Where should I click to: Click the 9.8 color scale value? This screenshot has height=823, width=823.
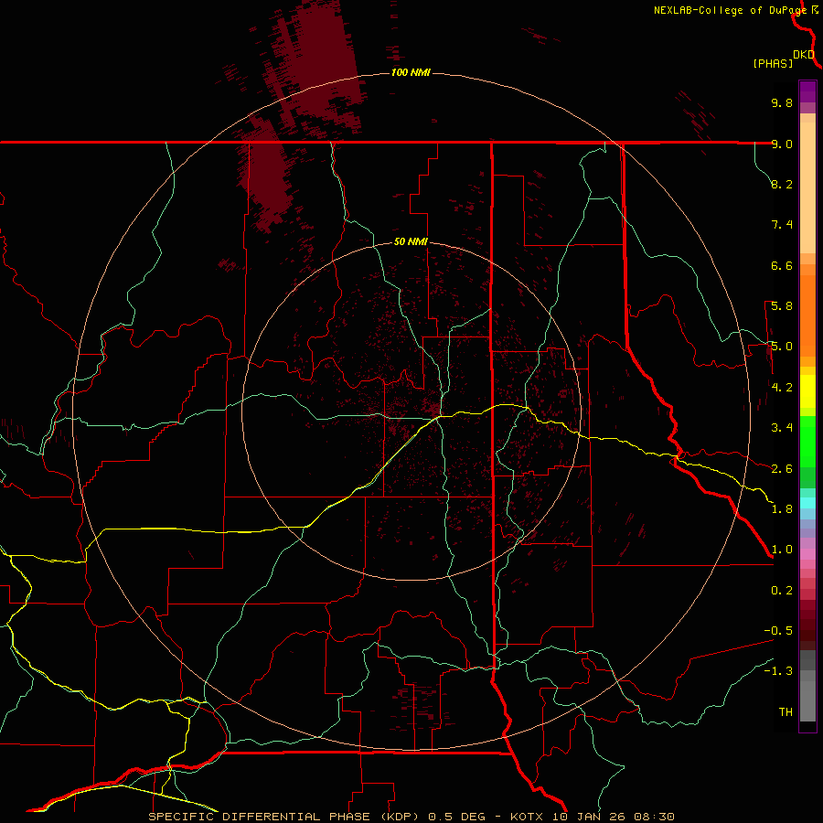click(x=782, y=102)
